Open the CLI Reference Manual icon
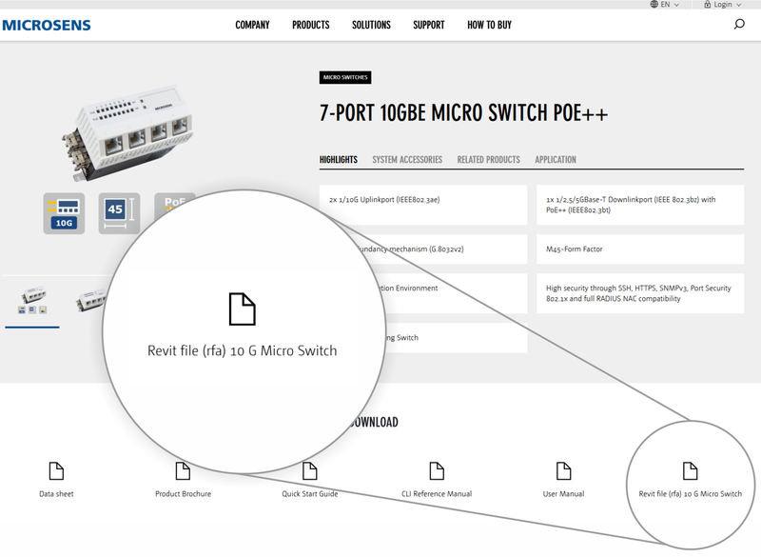The height and width of the screenshot is (557, 761). tap(436, 468)
